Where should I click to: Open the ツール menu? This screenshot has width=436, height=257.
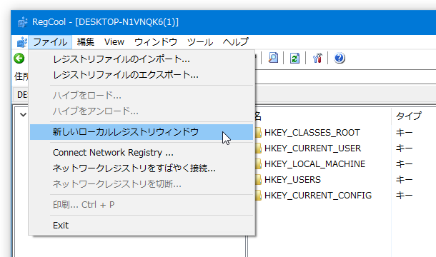200,42
